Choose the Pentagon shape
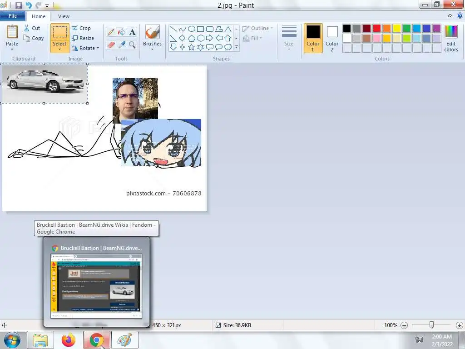 coord(192,38)
